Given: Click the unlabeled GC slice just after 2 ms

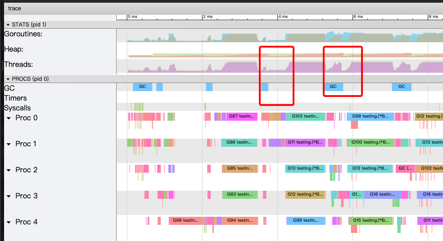Looking at the screenshot, I should point(209,87).
